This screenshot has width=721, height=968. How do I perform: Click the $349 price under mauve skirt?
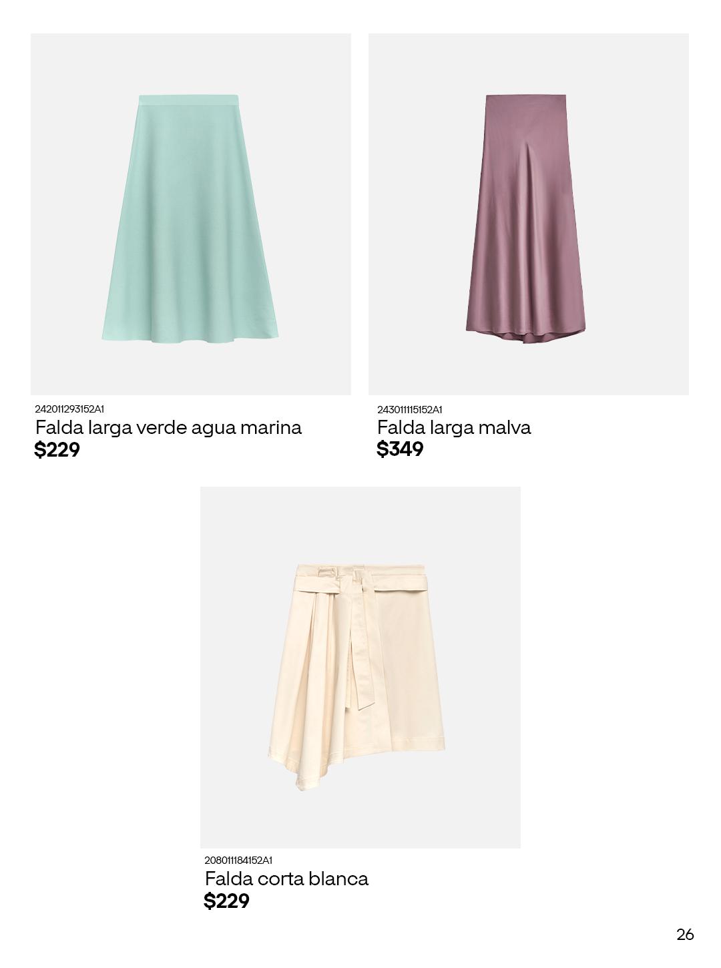400,449
